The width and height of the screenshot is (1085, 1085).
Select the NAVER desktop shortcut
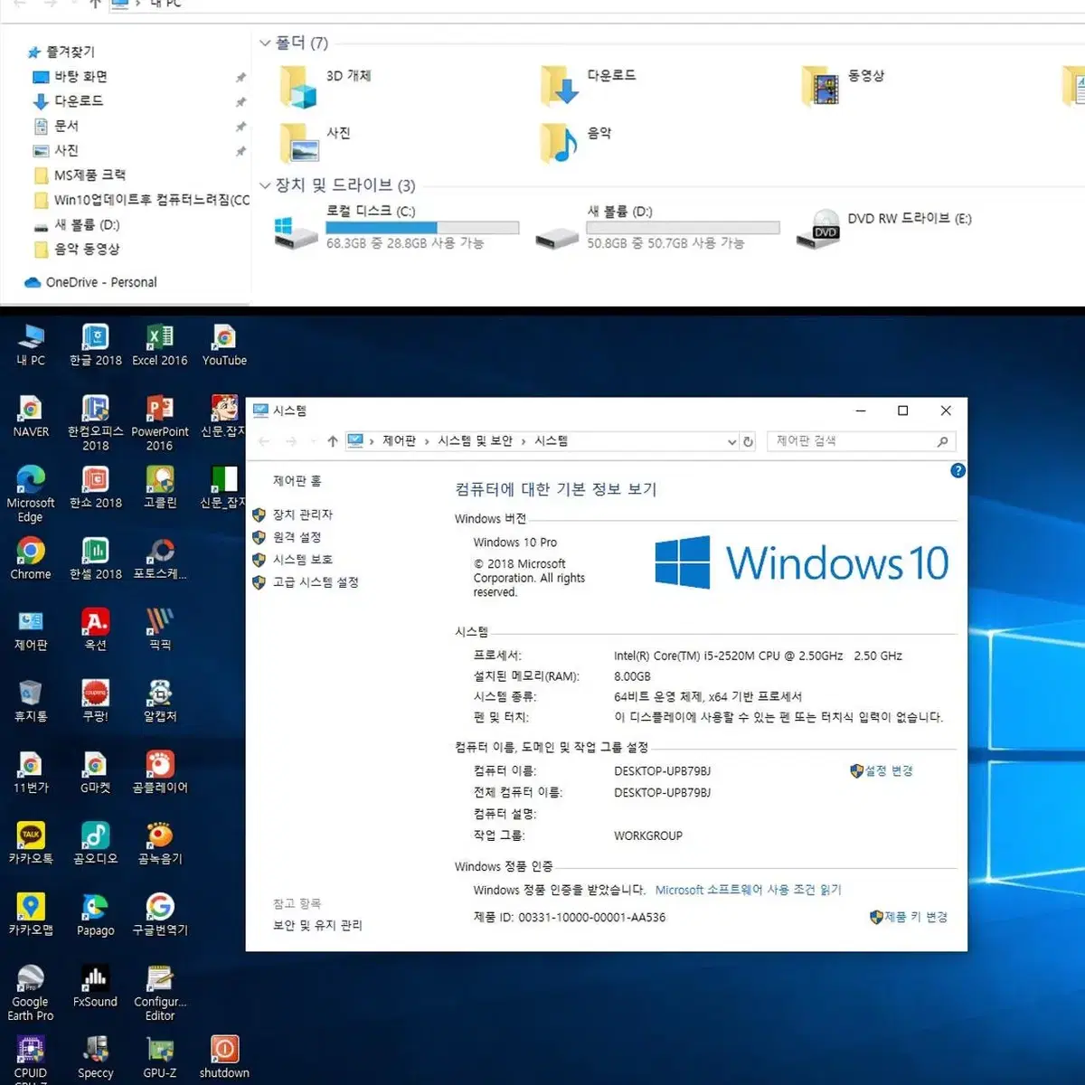31,417
